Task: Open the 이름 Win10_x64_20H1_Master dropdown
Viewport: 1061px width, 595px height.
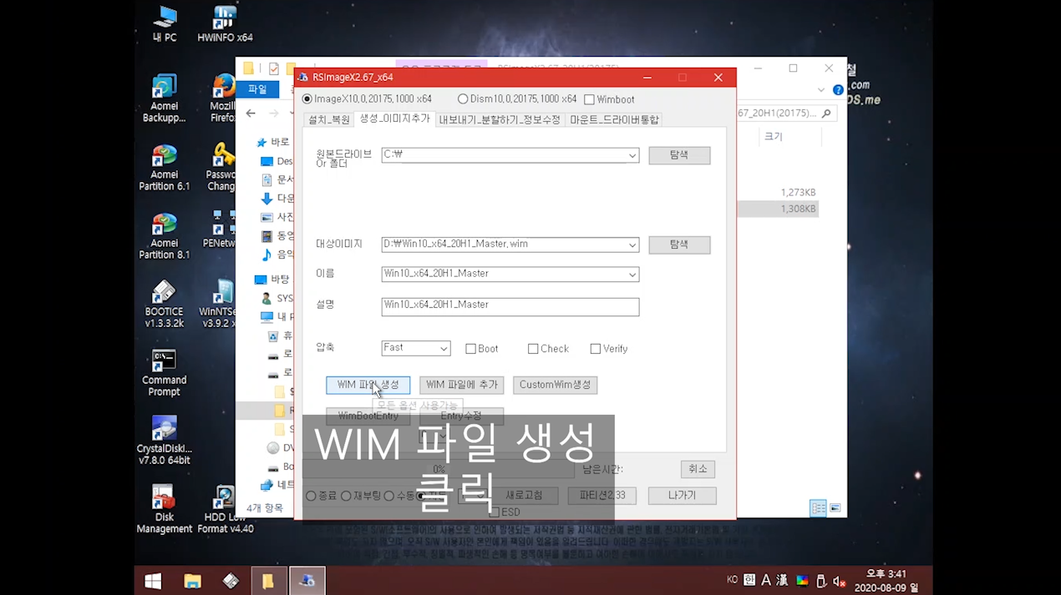Action: coord(632,275)
